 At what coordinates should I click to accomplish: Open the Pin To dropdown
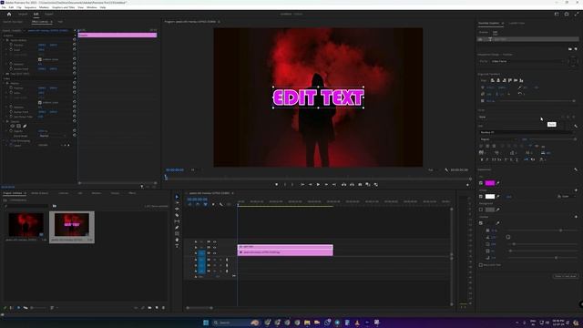coord(527,61)
